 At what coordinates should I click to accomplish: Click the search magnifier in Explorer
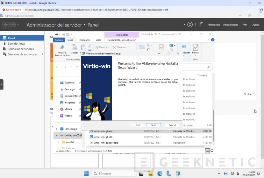click(208, 67)
